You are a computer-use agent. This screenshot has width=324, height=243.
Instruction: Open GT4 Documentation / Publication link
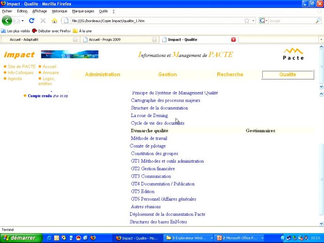click(163, 184)
